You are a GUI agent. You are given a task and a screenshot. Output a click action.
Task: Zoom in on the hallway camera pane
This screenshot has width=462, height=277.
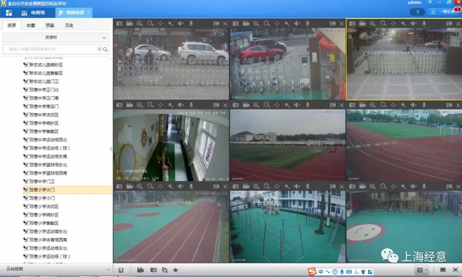coord(139,105)
